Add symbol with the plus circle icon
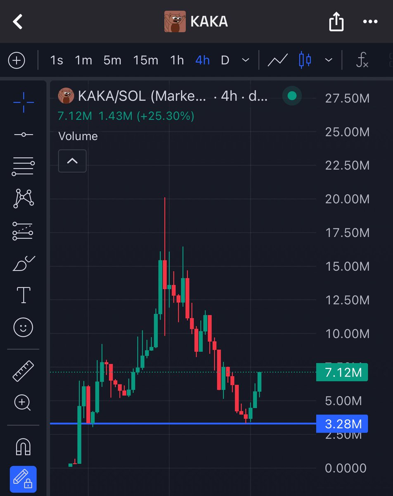 pyautogui.click(x=17, y=61)
